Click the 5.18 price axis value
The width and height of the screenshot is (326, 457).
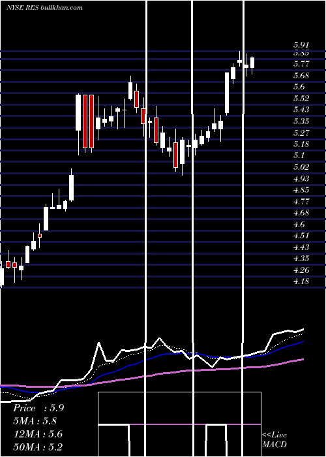pyautogui.click(x=301, y=144)
